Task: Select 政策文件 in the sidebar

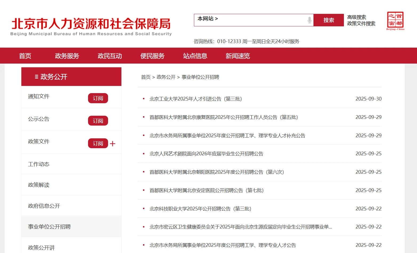Action: point(39,142)
